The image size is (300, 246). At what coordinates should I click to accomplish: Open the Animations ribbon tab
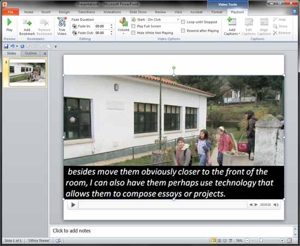112,12
